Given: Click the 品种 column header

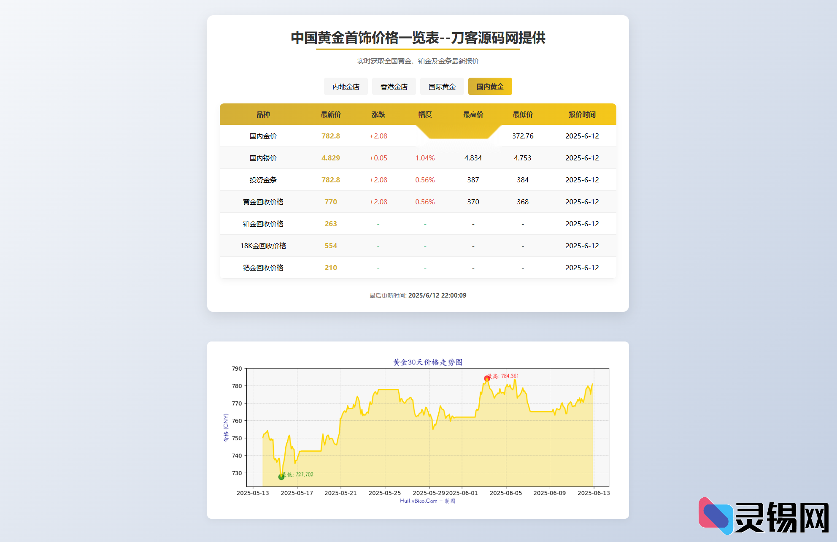Looking at the screenshot, I should pyautogui.click(x=264, y=114).
